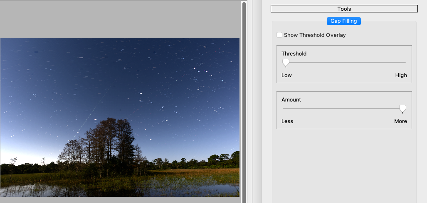Enable the Show Threshold Overlay checkbox
The width and height of the screenshot is (427, 203).
(x=279, y=35)
